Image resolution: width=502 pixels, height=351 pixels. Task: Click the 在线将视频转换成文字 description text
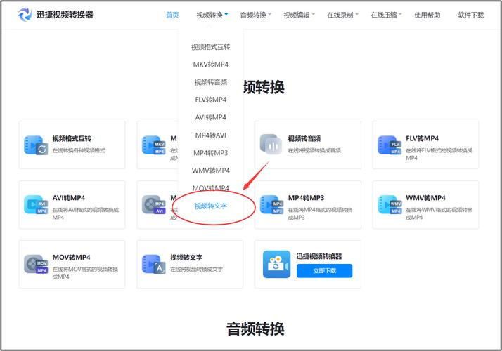196,269
